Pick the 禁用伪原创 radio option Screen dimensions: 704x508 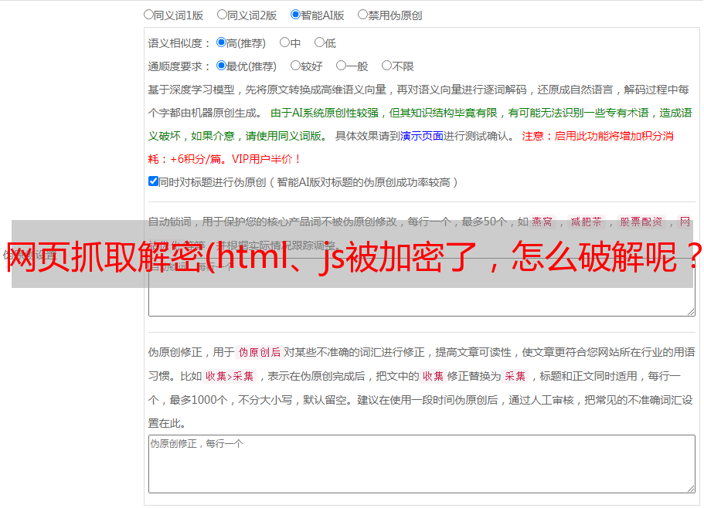click(362, 14)
